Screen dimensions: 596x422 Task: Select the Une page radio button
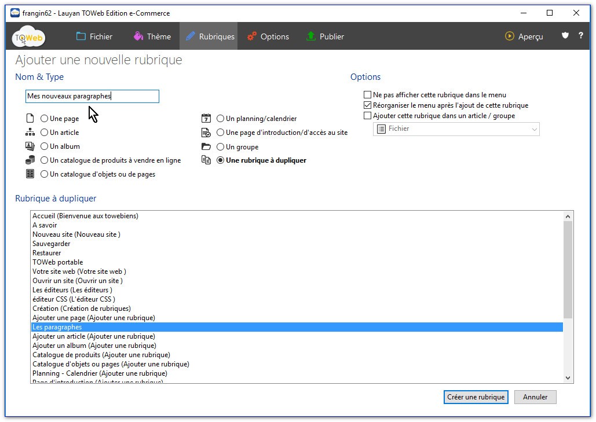point(45,119)
